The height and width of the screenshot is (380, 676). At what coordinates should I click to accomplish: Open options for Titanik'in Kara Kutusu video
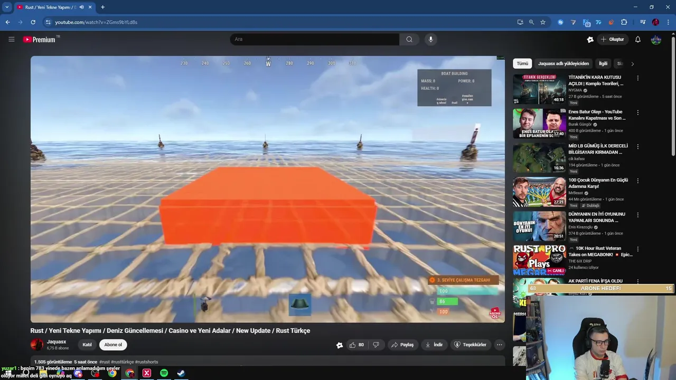pos(637,78)
